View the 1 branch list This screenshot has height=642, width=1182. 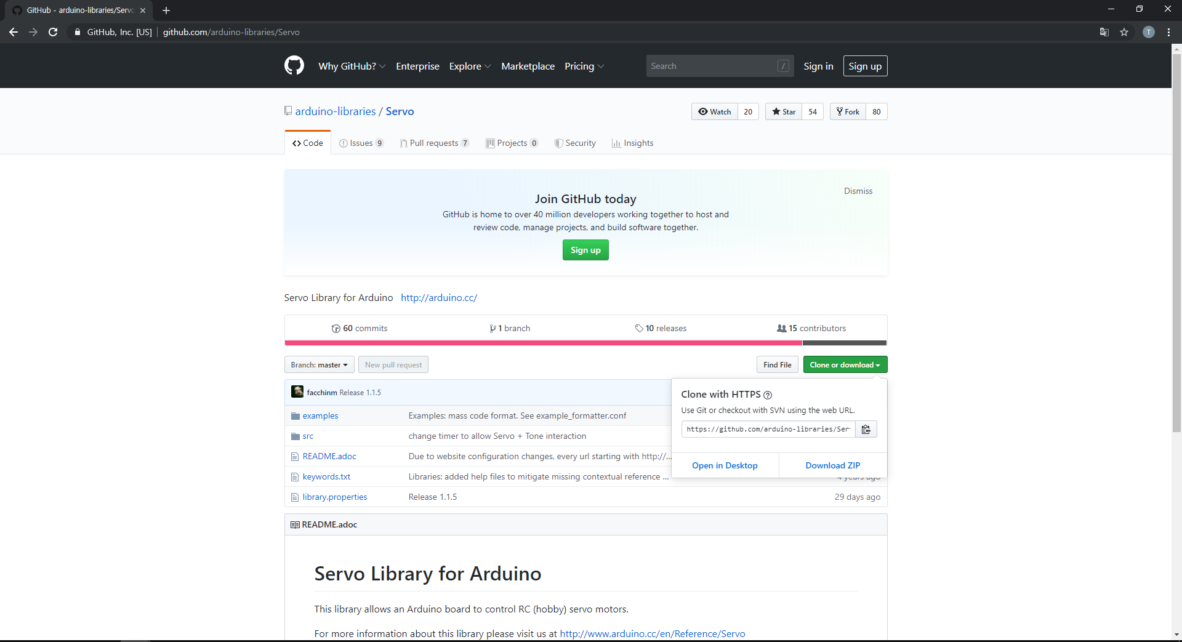(x=510, y=328)
